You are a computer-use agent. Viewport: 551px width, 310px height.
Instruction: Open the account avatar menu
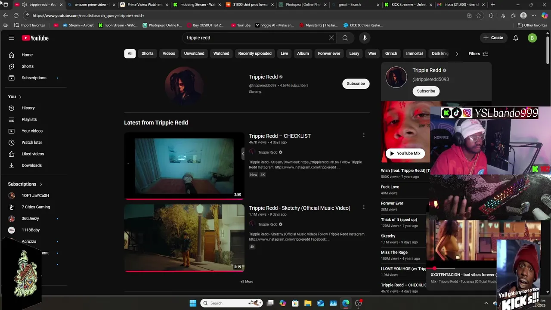click(x=532, y=38)
